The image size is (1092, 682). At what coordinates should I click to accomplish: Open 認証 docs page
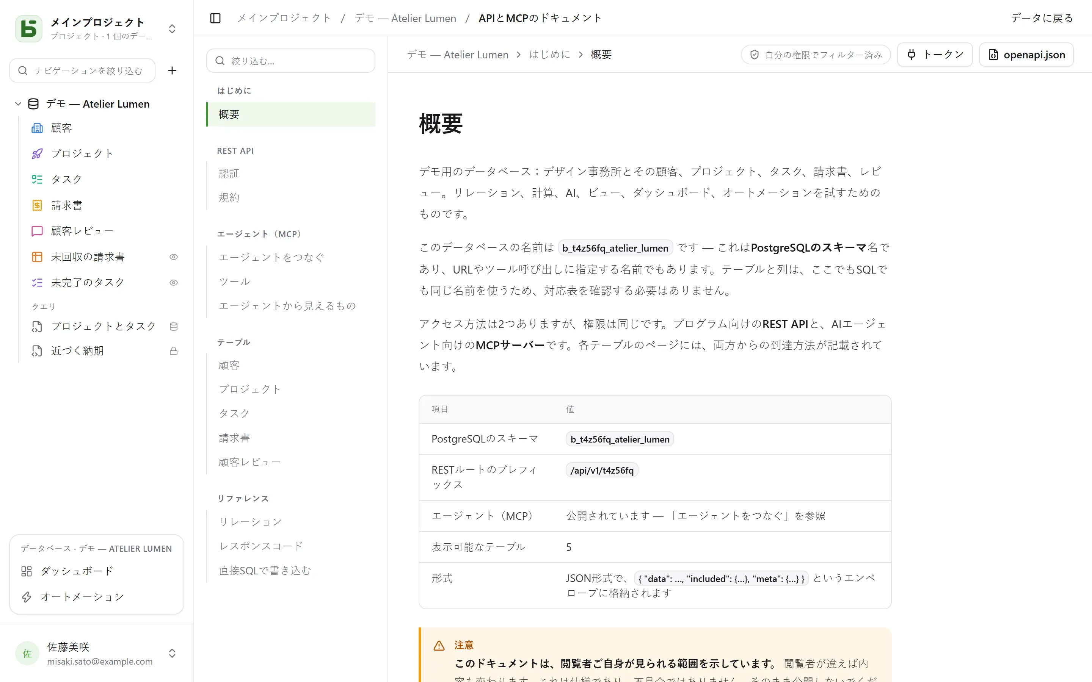tap(229, 174)
